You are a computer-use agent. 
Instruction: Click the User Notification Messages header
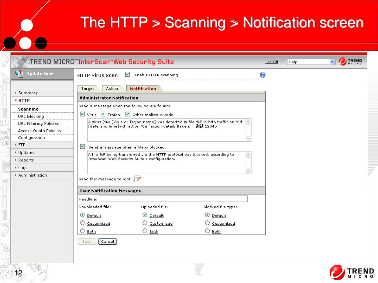tap(171, 191)
